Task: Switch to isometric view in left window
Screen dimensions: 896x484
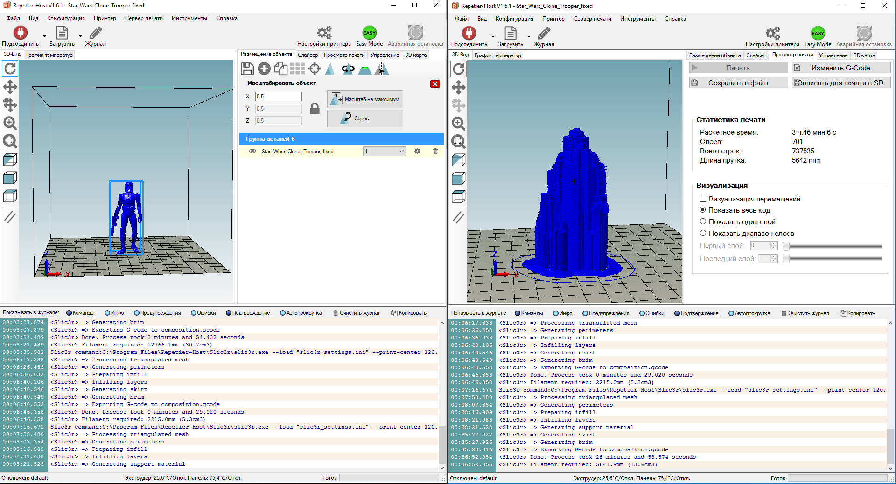Action: point(10,160)
